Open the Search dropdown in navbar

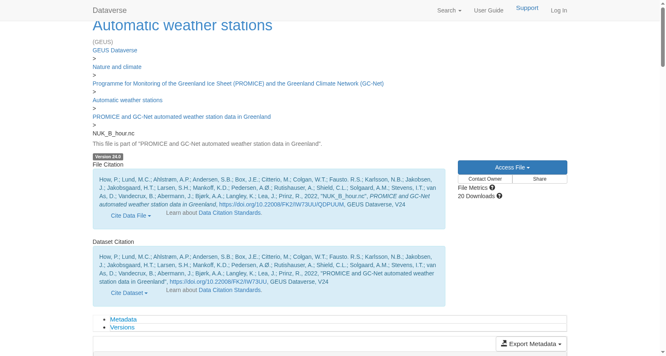[449, 10]
